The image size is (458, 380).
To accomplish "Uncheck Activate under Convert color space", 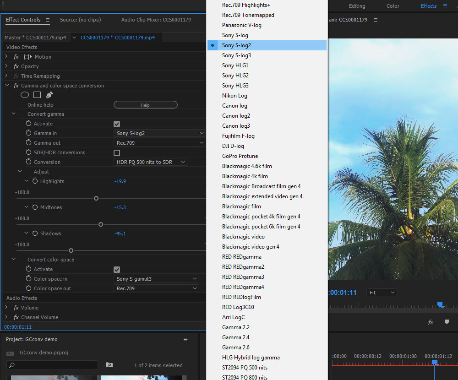I will [117, 270].
